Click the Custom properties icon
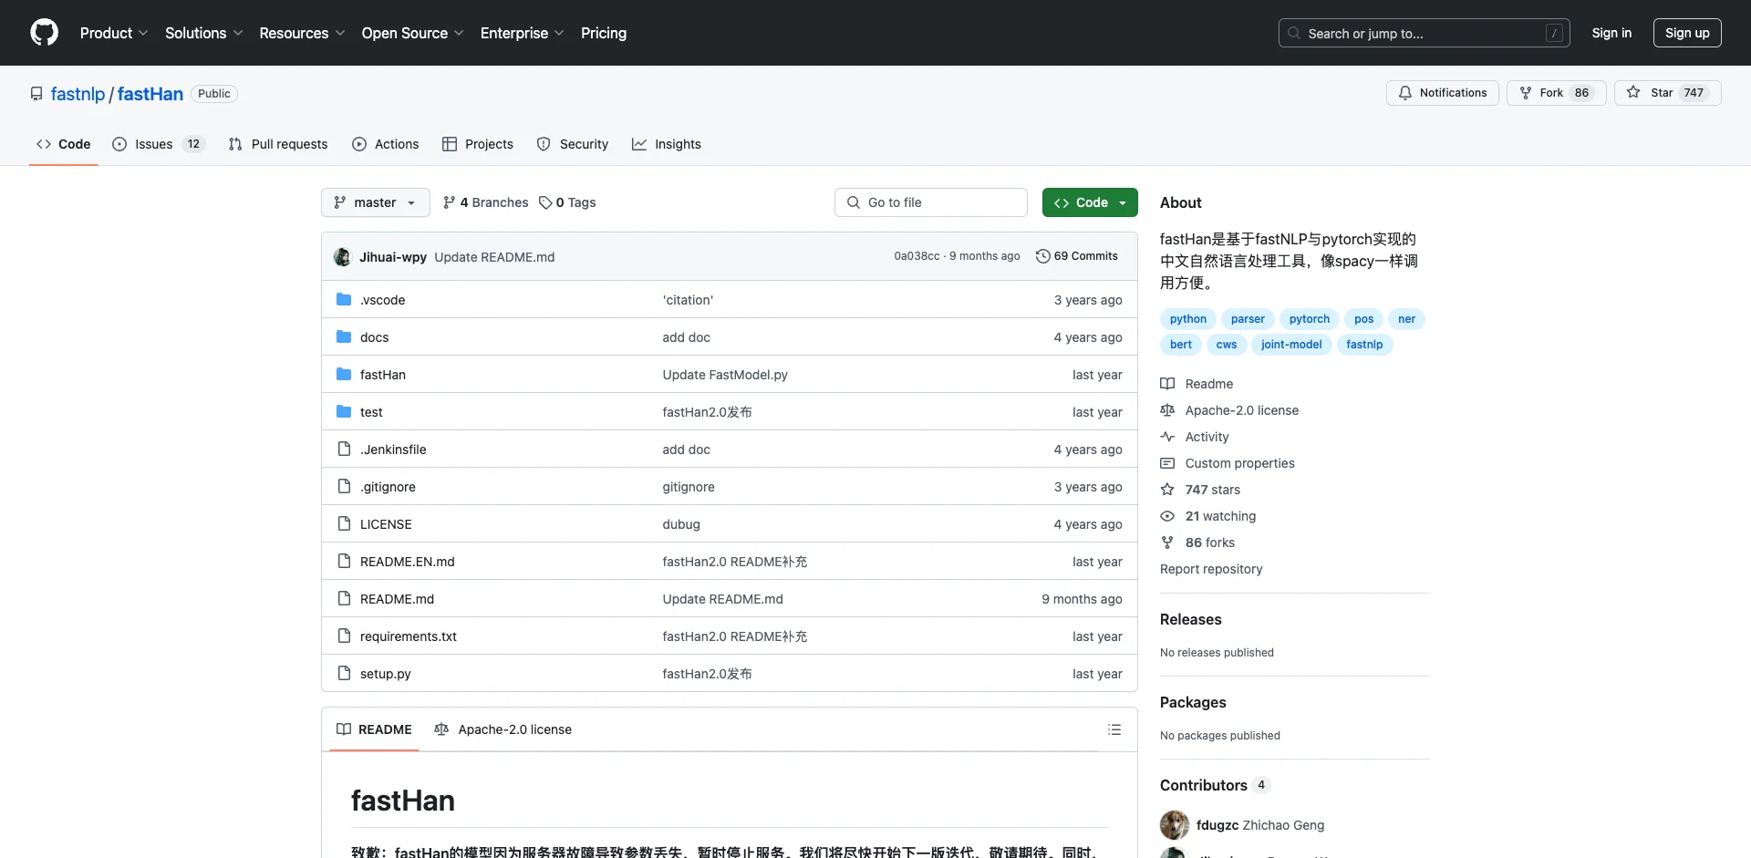 click(x=1167, y=463)
